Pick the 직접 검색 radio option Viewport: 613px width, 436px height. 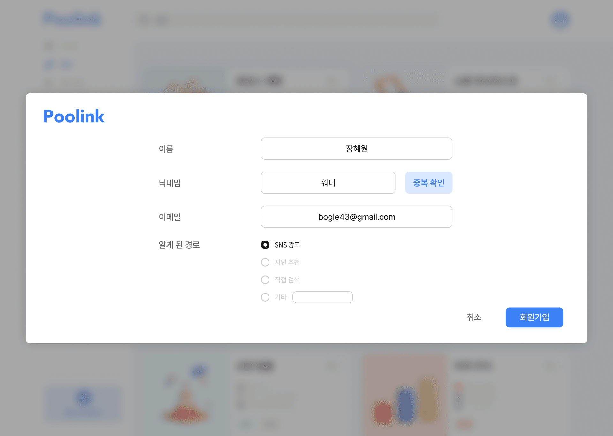265,280
